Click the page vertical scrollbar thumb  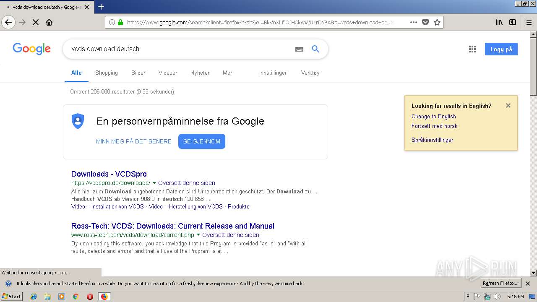[x=533, y=66]
